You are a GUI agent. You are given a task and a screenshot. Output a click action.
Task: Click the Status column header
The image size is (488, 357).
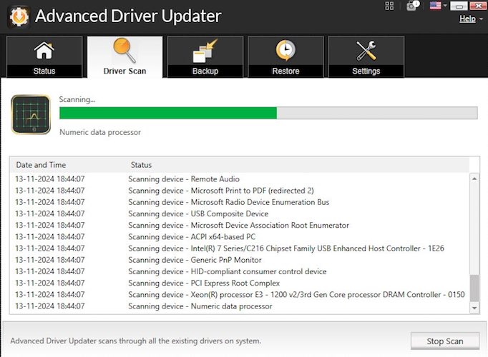141,165
